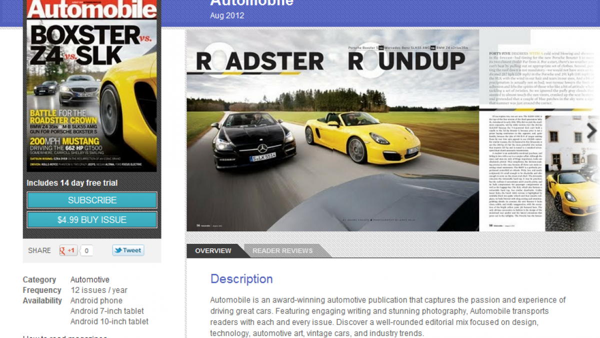
Task: Click the +1 share count bubble
Action: 86,251
